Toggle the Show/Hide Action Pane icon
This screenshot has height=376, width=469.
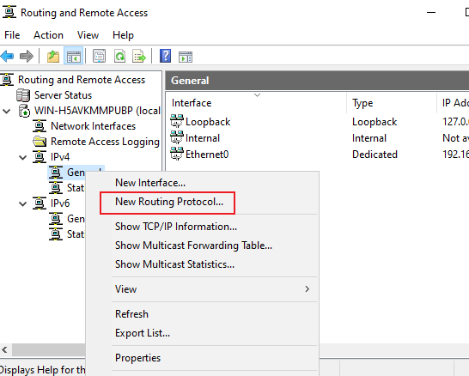(x=186, y=57)
